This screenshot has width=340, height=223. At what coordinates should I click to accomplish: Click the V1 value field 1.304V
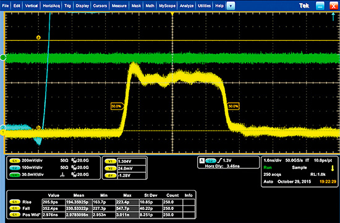point(132,162)
